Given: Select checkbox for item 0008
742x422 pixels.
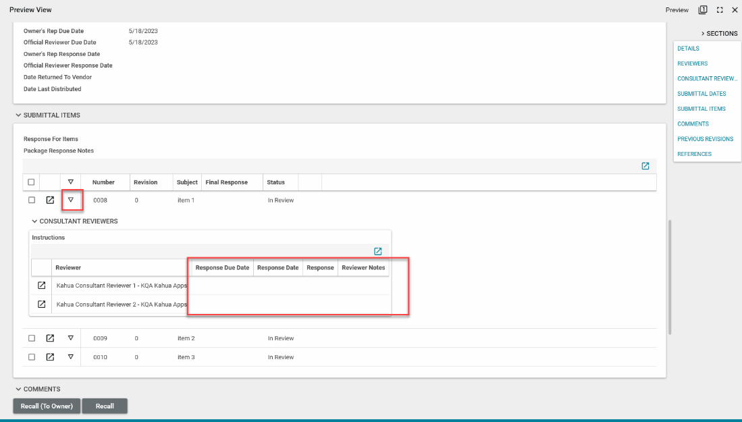Looking at the screenshot, I should pyautogui.click(x=31, y=201).
